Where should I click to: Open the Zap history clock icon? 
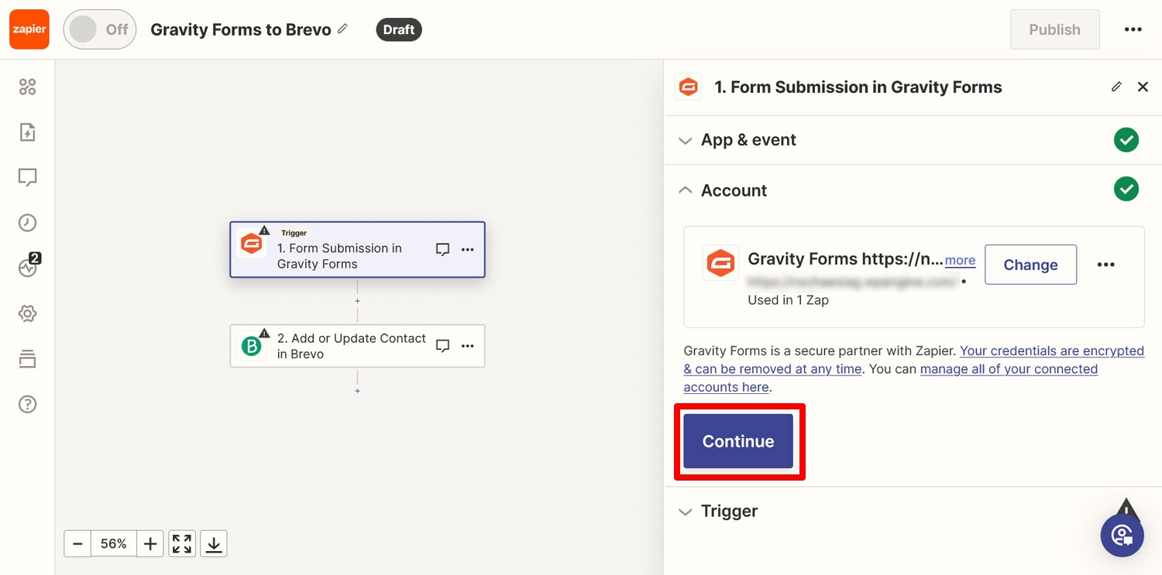click(28, 223)
